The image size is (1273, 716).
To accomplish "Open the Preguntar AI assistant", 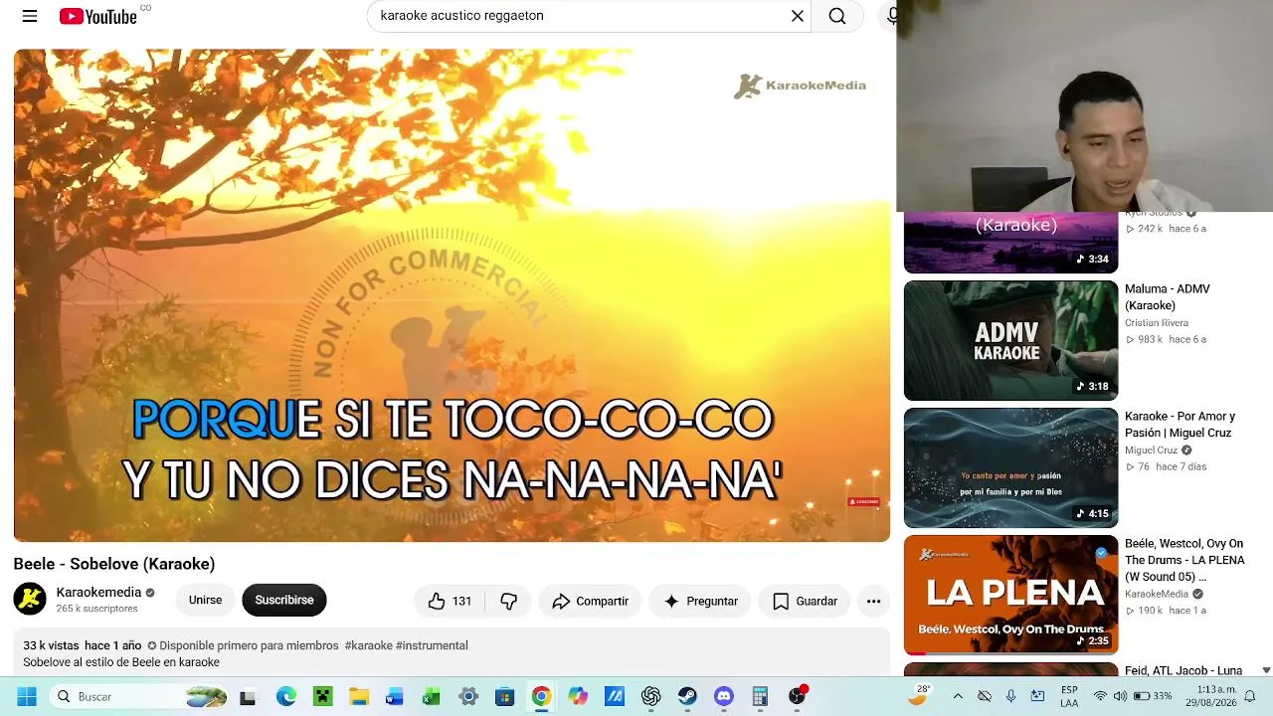I will 700,601.
